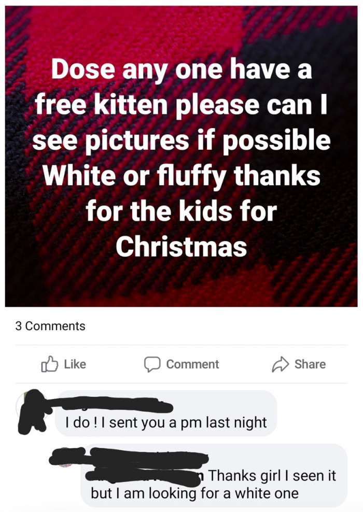Open the plaid background post image

point(181,156)
